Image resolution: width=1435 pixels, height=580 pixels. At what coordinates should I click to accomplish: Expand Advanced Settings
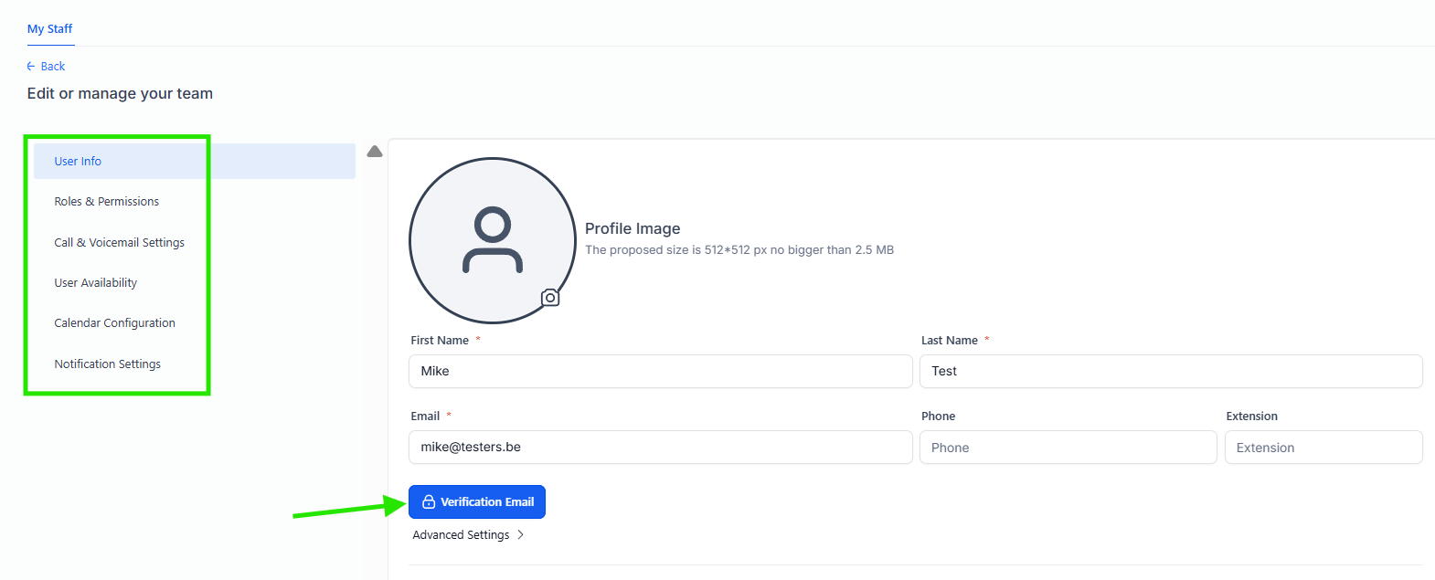pos(468,535)
